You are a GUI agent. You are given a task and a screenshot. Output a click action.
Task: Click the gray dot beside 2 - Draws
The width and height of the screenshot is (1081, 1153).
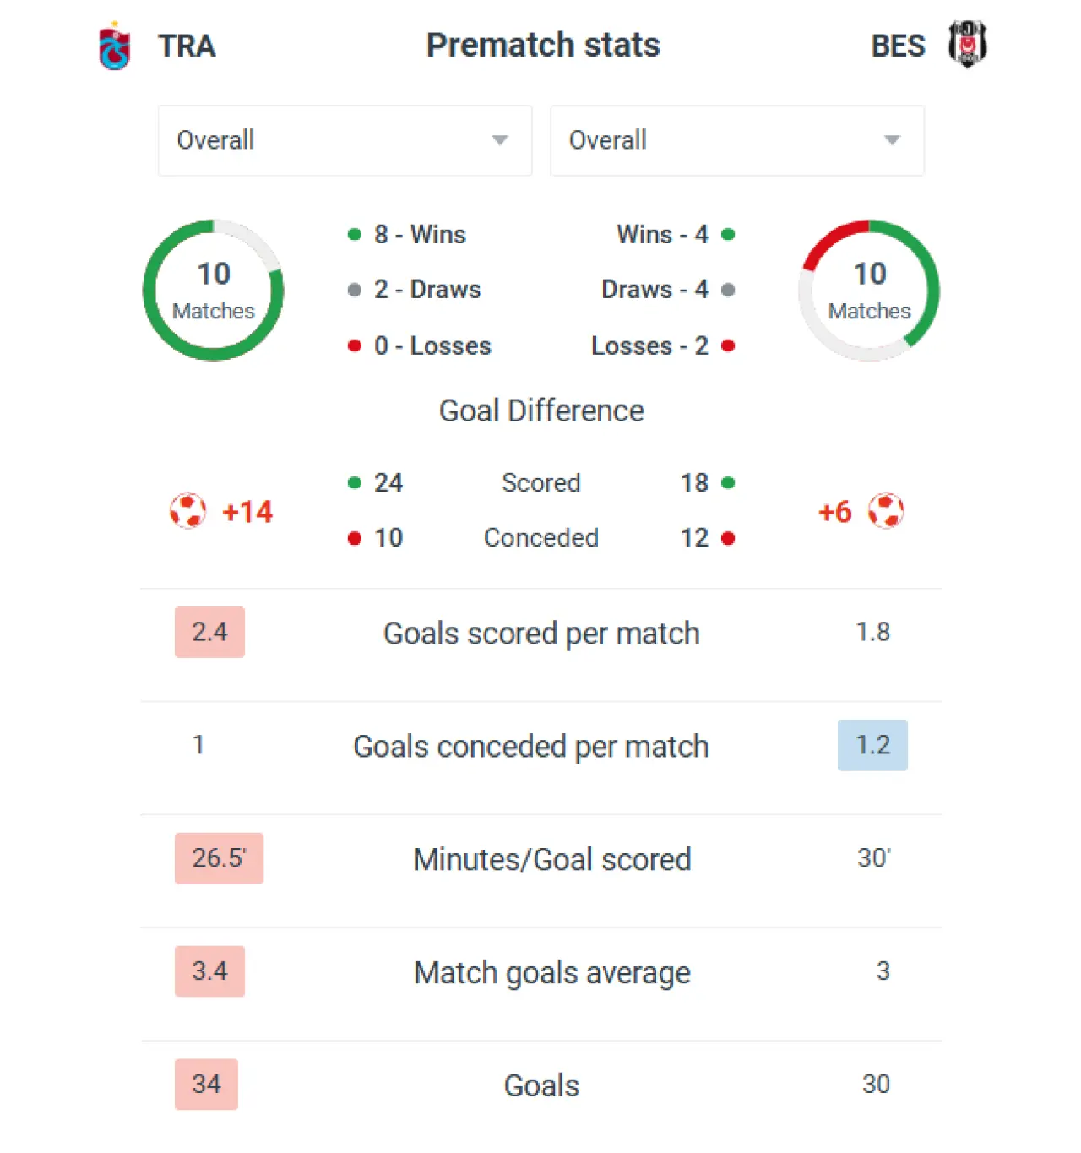tap(355, 290)
